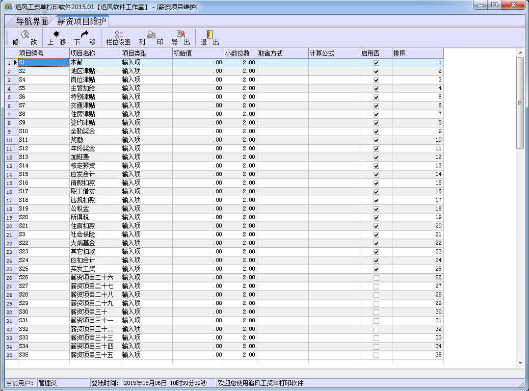Image resolution: width=529 pixels, height=391 pixels.
Task: Click the scrollbar up arrow
Action: [x=520, y=53]
